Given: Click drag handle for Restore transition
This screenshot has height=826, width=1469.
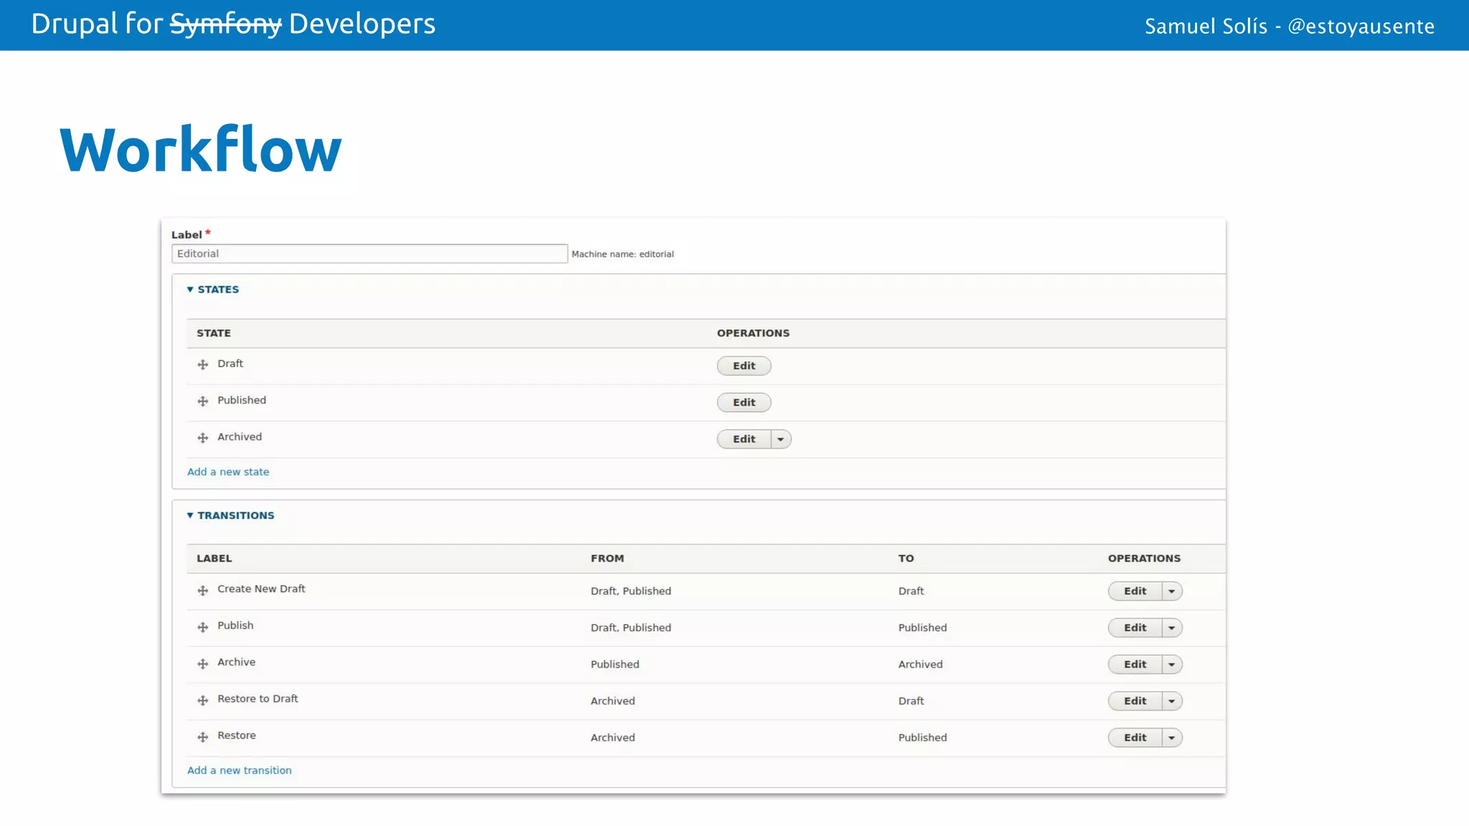Looking at the screenshot, I should (x=203, y=737).
